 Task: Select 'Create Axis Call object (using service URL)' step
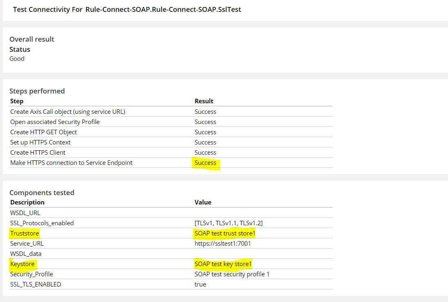tap(68, 112)
